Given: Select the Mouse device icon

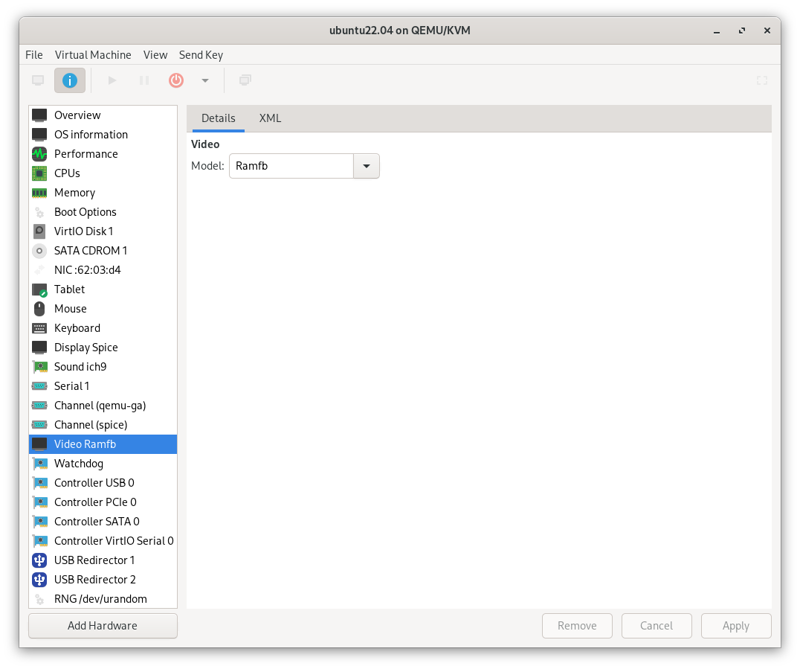Looking at the screenshot, I should (39, 309).
